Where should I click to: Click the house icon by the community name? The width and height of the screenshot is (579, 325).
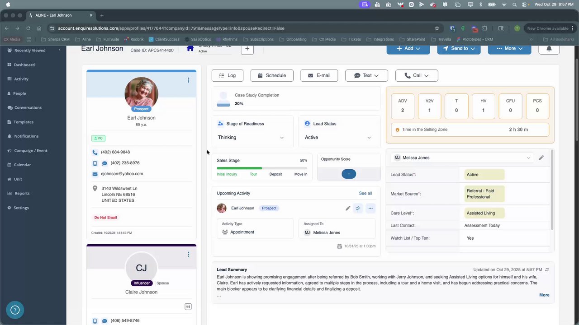point(190,48)
